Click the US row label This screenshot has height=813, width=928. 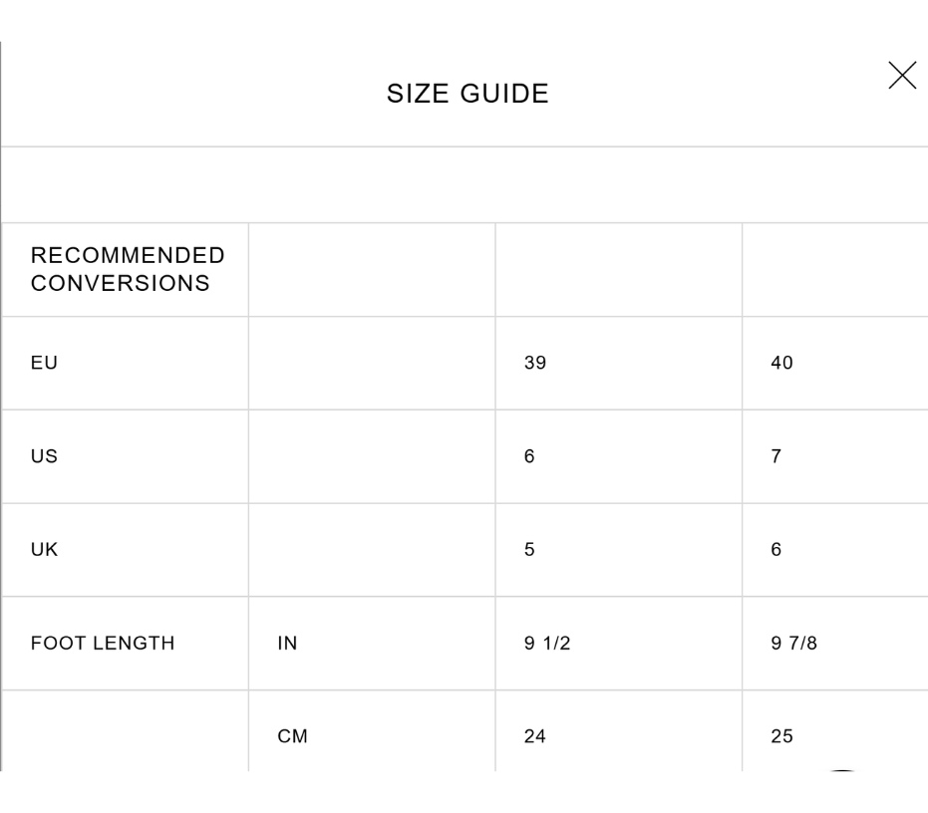(x=45, y=456)
